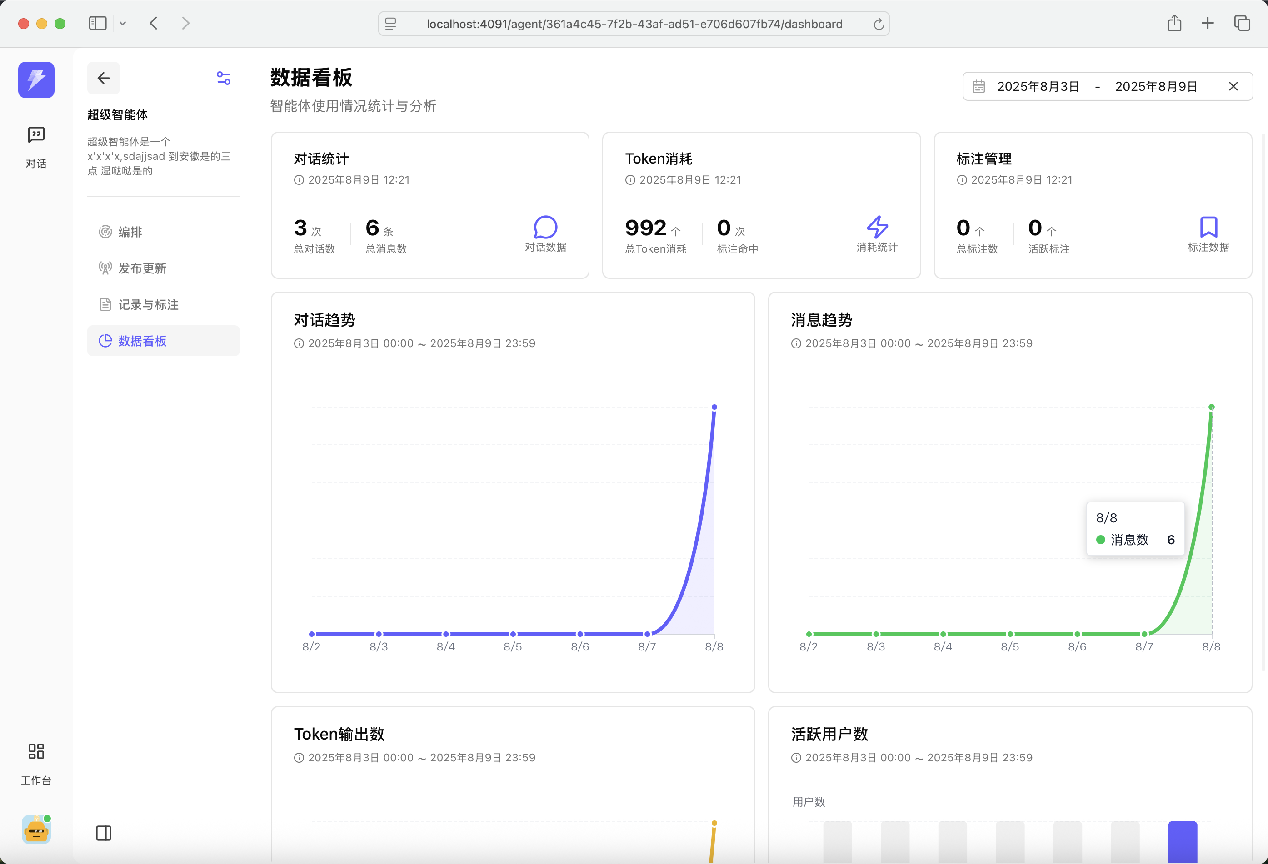1268x864 pixels.
Task: Click info icon beside 标注管理 timestamp
Action: (x=962, y=180)
